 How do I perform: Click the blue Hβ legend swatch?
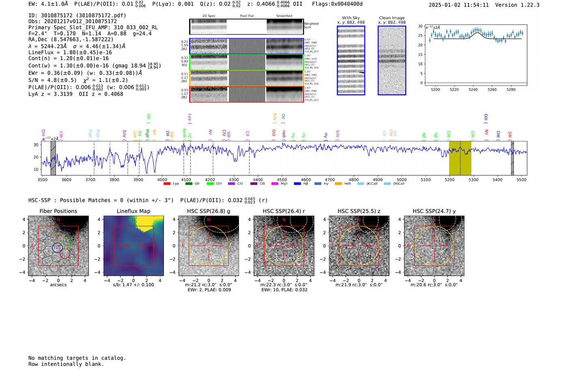[297, 184]
